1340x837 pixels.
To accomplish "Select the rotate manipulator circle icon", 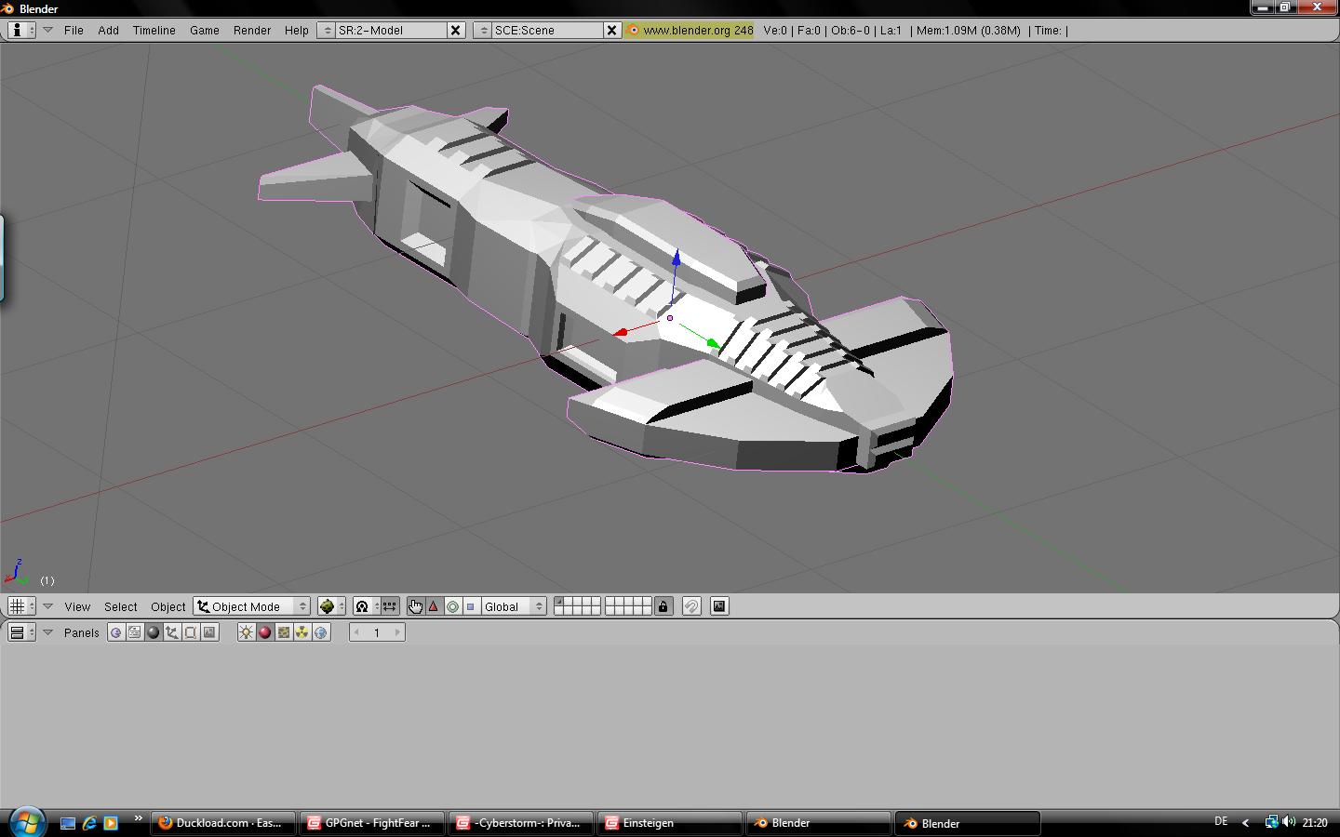I will pyautogui.click(x=452, y=606).
